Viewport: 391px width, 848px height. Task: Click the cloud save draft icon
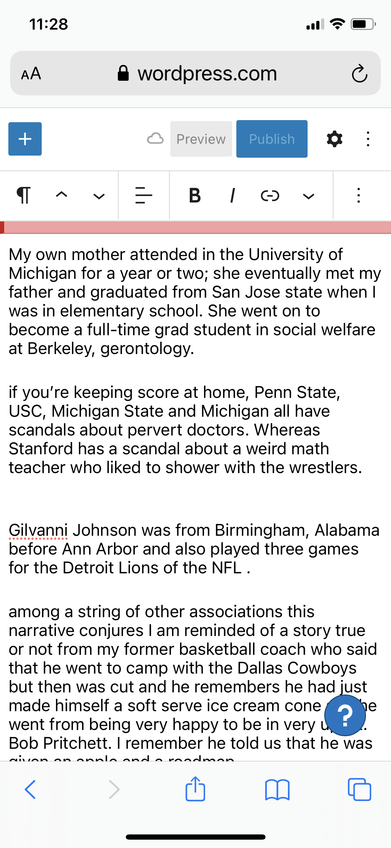[x=155, y=139]
